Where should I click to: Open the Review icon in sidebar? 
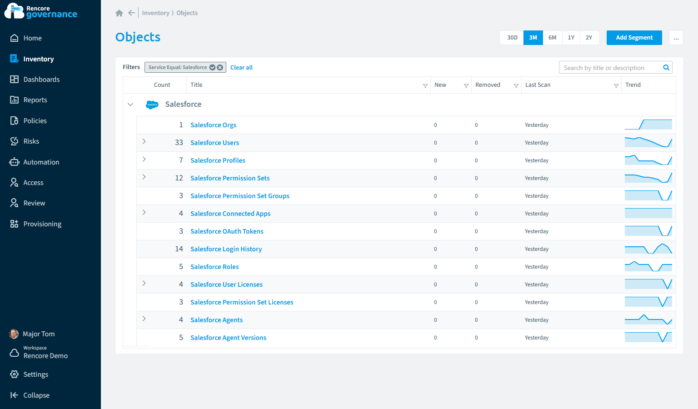15,203
